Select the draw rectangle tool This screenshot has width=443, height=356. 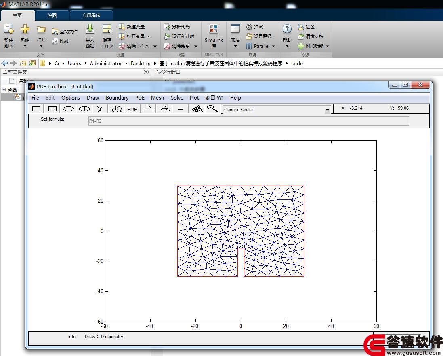click(36, 109)
